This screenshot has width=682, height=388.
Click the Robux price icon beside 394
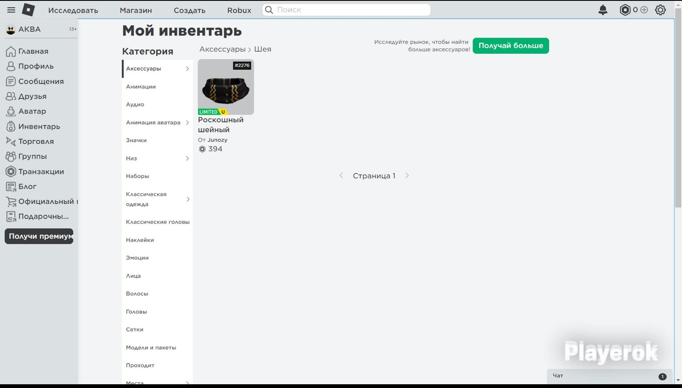click(x=202, y=149)
